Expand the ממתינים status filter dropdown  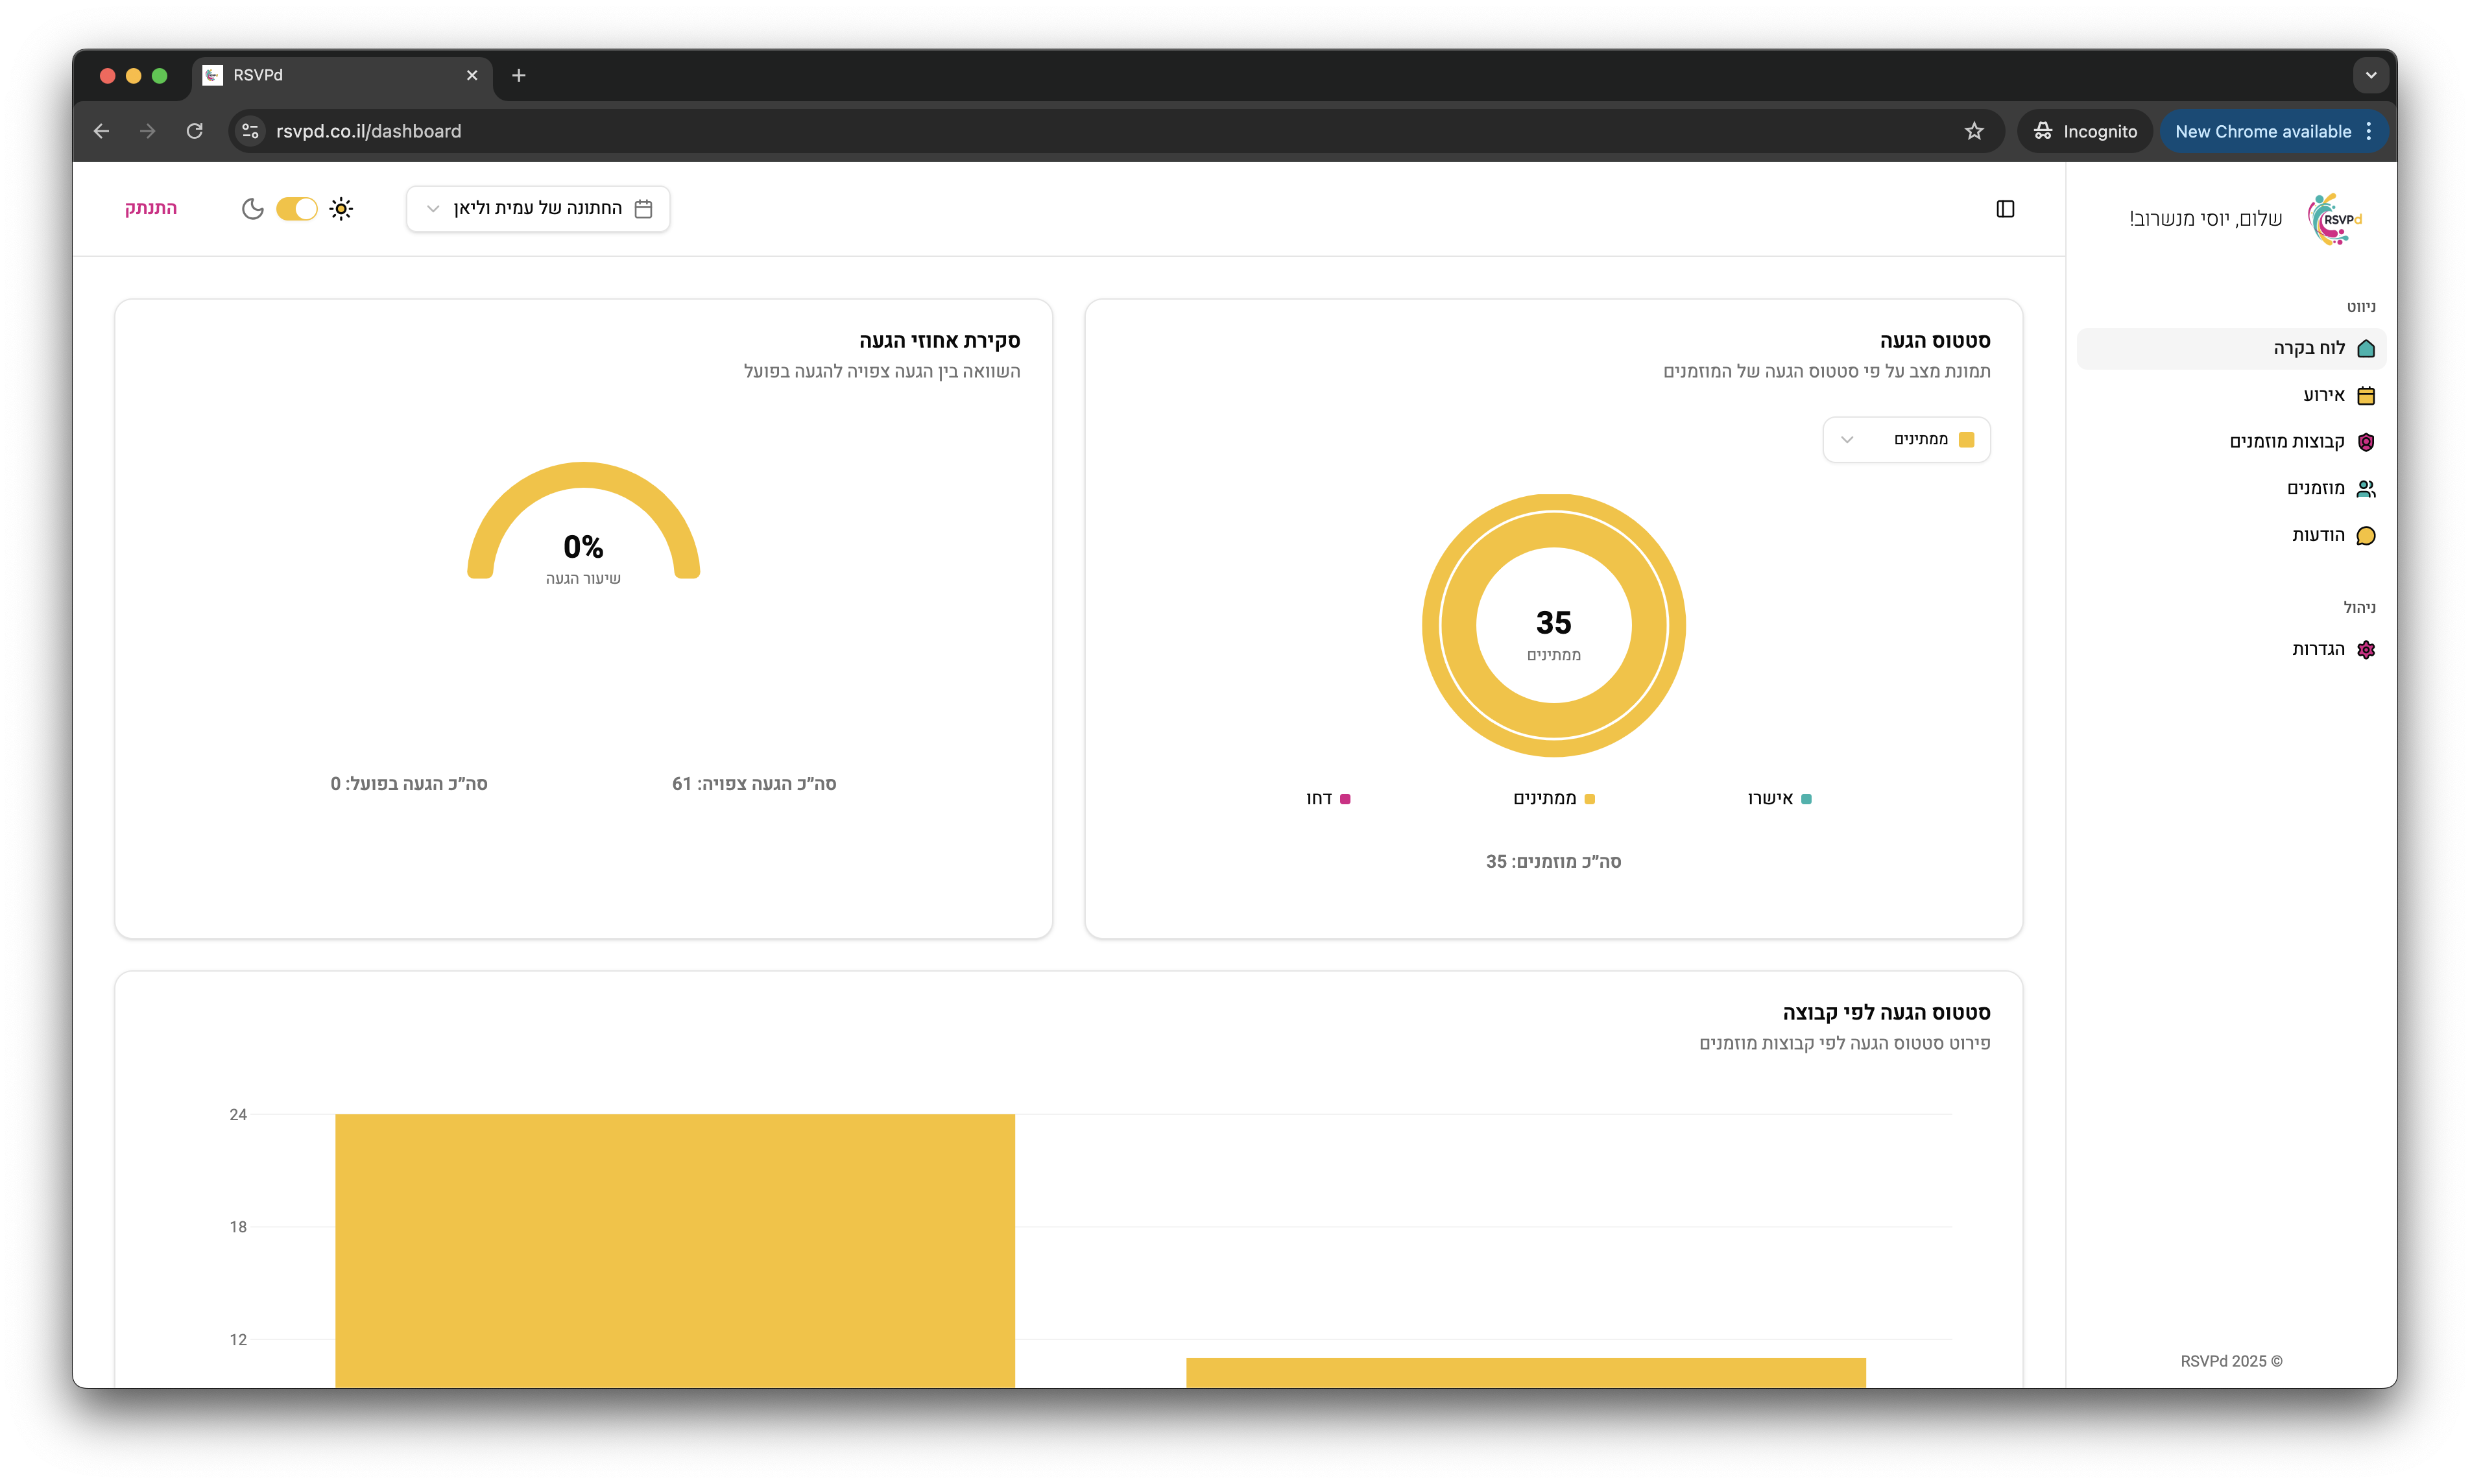(x=1906, y=440)
